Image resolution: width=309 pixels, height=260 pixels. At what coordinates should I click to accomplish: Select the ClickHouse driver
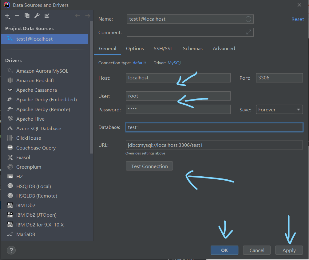pyautogui.click(x=29, y=138)
